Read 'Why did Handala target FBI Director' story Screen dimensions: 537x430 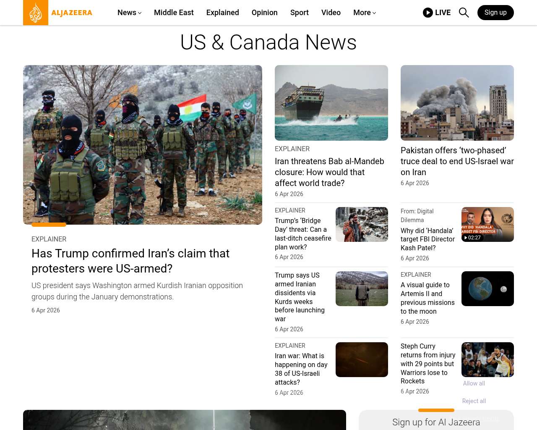tap(428, 239)
